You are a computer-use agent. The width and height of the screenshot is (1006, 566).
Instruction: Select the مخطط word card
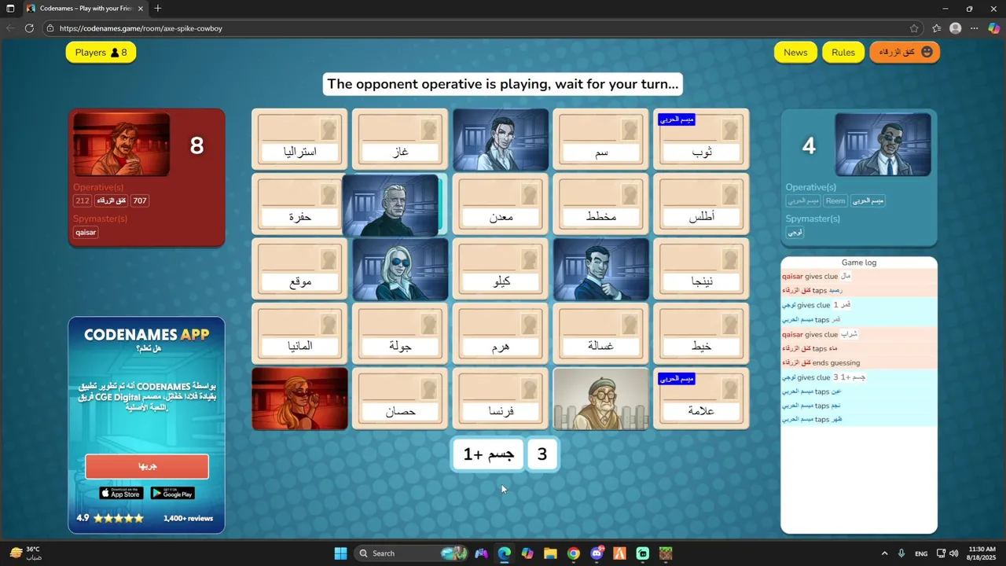pyautogui.click(x=601, y=204)
